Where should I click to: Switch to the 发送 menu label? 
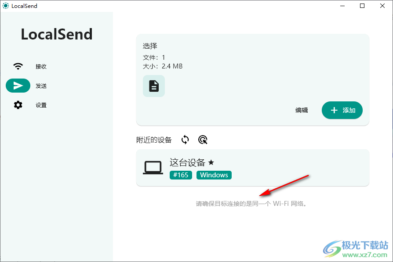click(41, 86)
